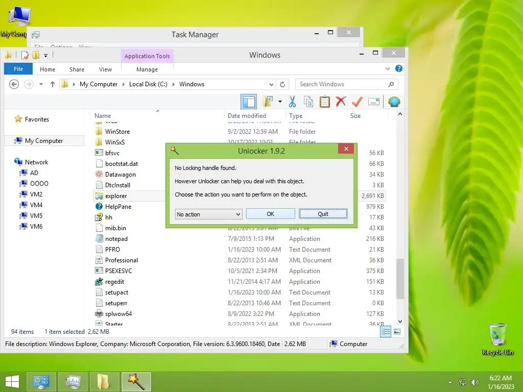Select My Computer in navigation pane
Screen dimensions: 523x392
click(44, 141)
